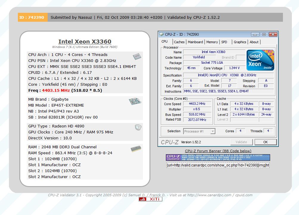
Task: Click the CPU chip icon in CPU section
Action: coord(137,56)
